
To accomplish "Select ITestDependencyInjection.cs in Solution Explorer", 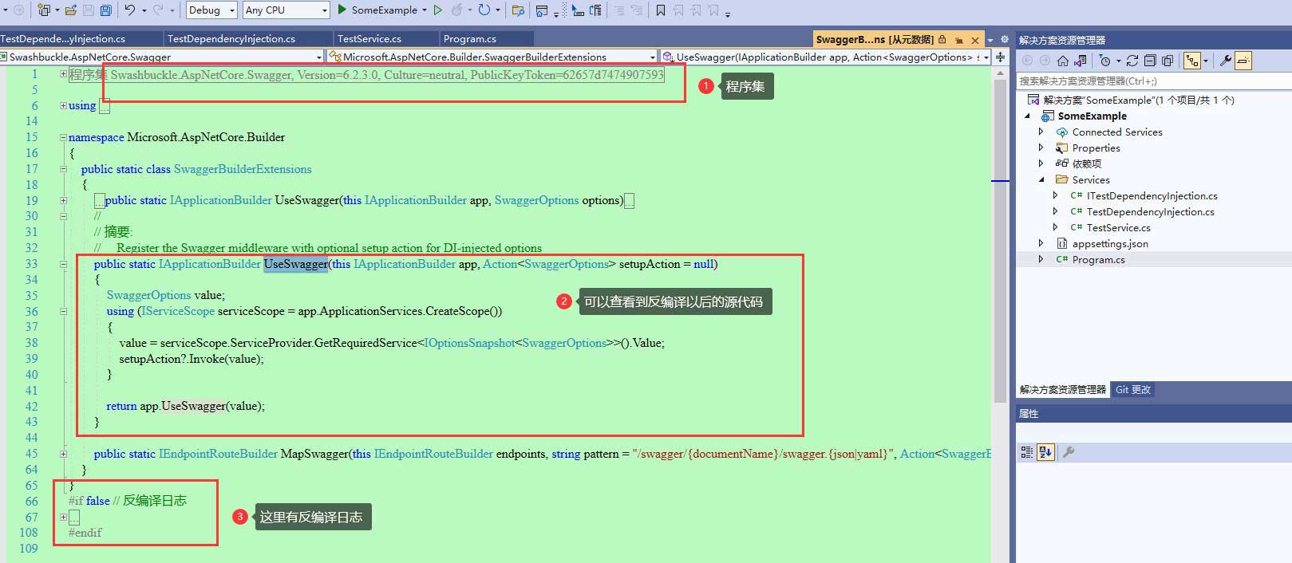I will pos(1152,196).
